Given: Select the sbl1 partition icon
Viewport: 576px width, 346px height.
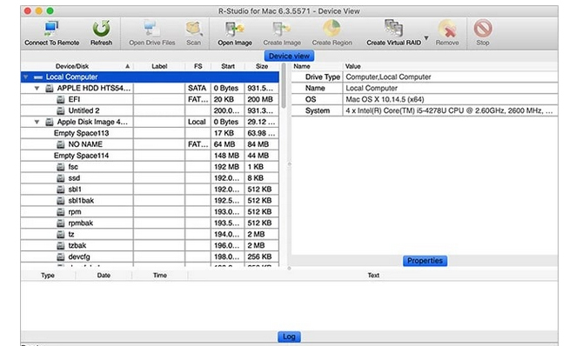Looking at the screenshot, I should [x=61, y=190].
